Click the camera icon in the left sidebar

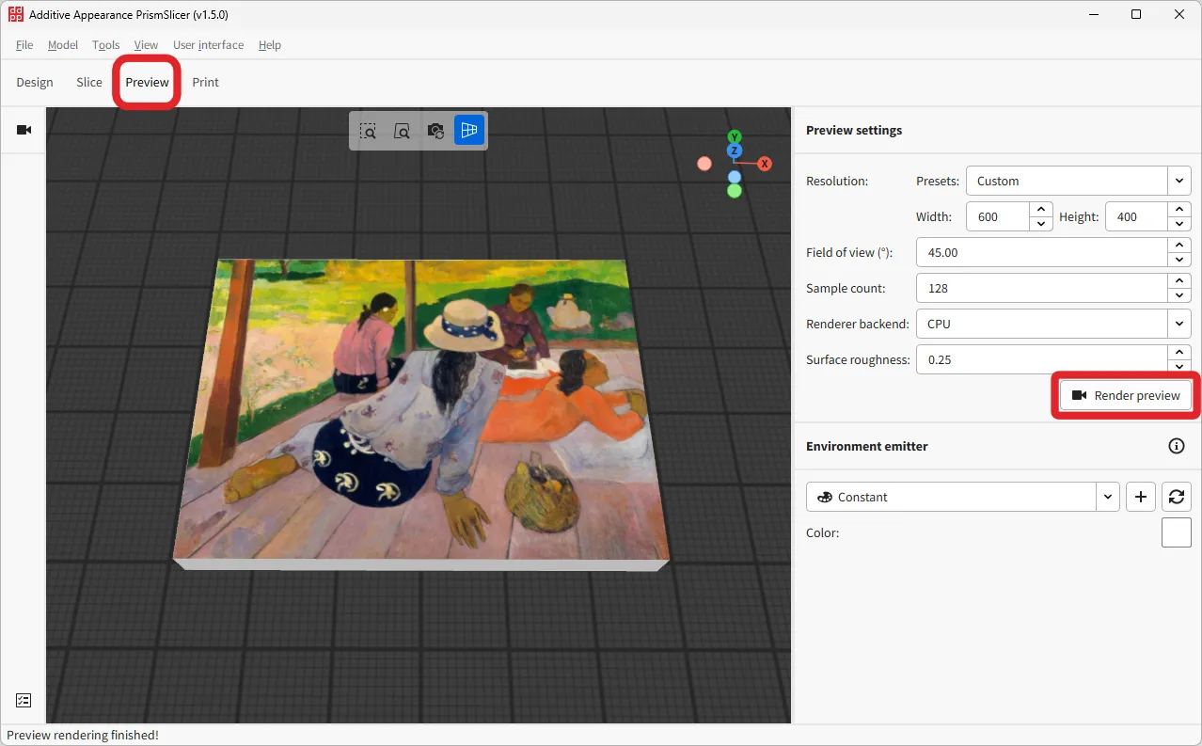pos(23,130)
